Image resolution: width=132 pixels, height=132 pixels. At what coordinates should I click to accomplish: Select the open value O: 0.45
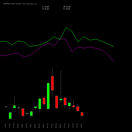tap(46, 9)
